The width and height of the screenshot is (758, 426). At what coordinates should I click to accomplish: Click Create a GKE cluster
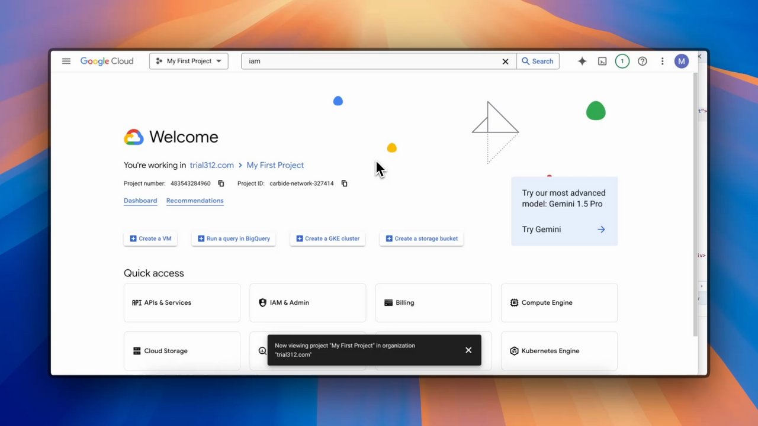(x=327, y=238)
